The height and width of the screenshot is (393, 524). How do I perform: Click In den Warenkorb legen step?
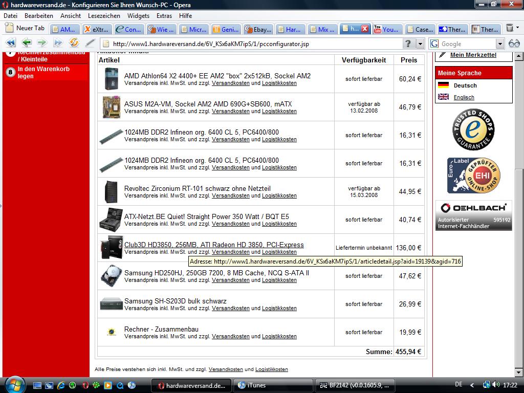45,72
